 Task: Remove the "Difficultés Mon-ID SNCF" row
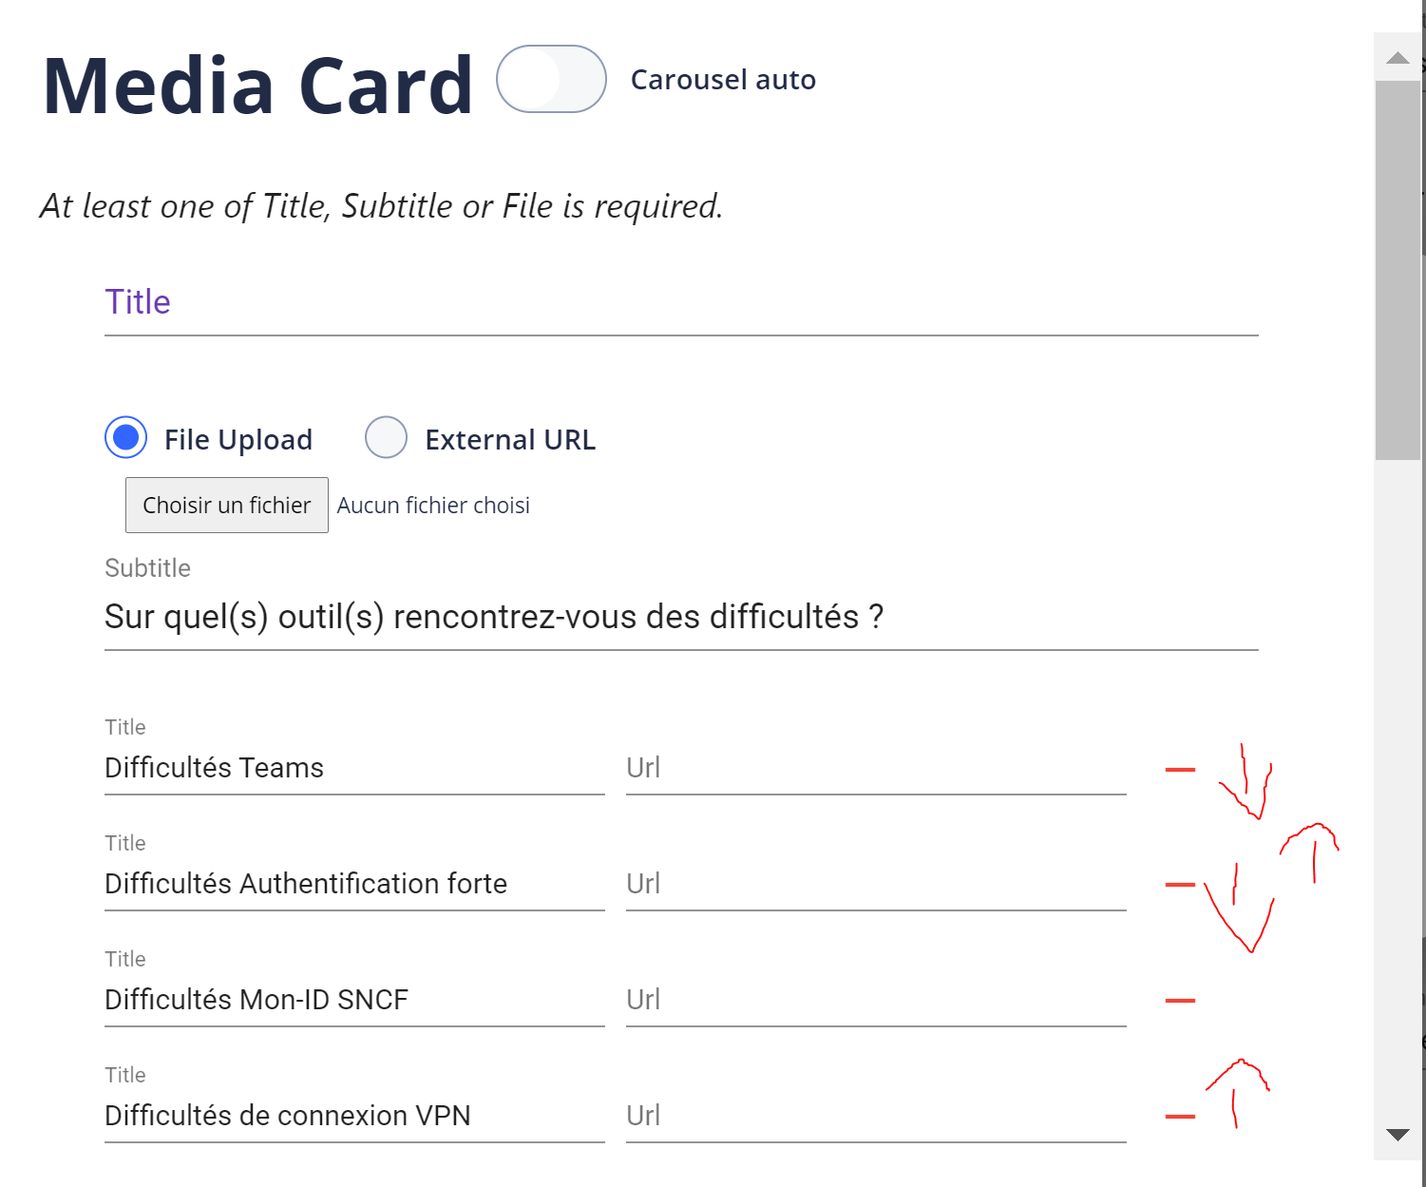(x=1179, y=999)
